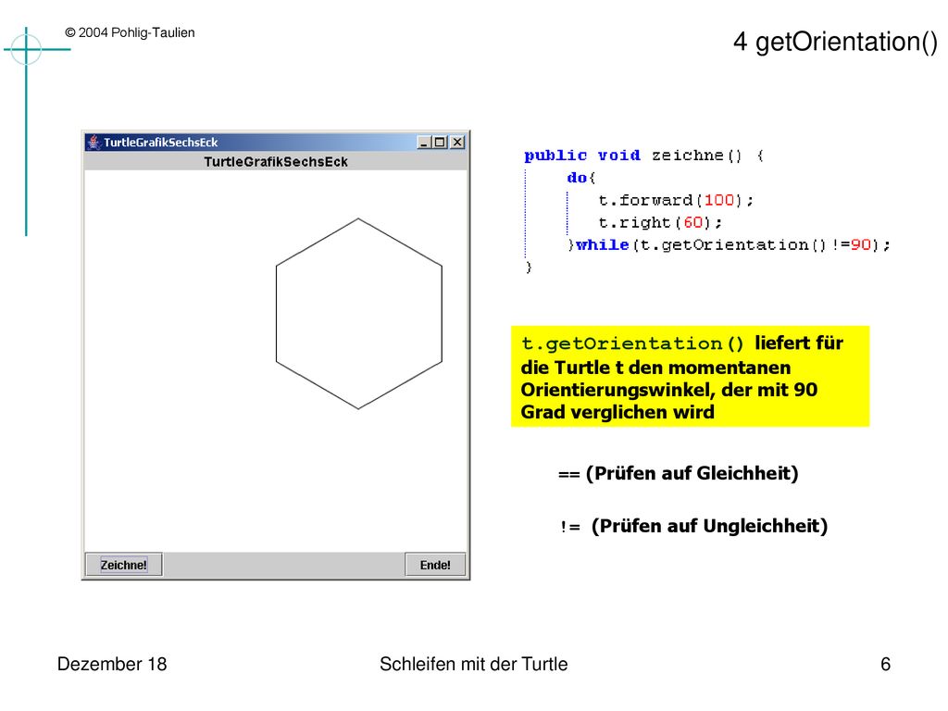The height and width of the screenshot is (711, 948).
Task: Click the slide page number 6
Action: 885,664
